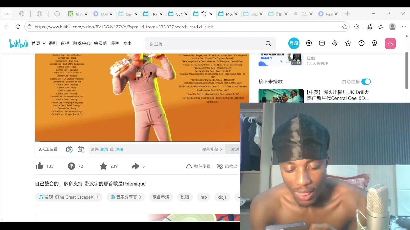Open the messages envelope icon
The width and height of the screenshot is (410, 230).
[x=322, y=43]
